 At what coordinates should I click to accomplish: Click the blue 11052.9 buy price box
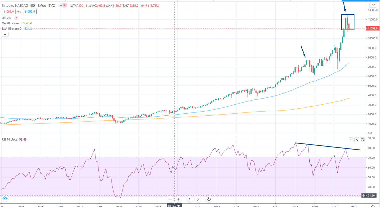click(x=30, y=12)
